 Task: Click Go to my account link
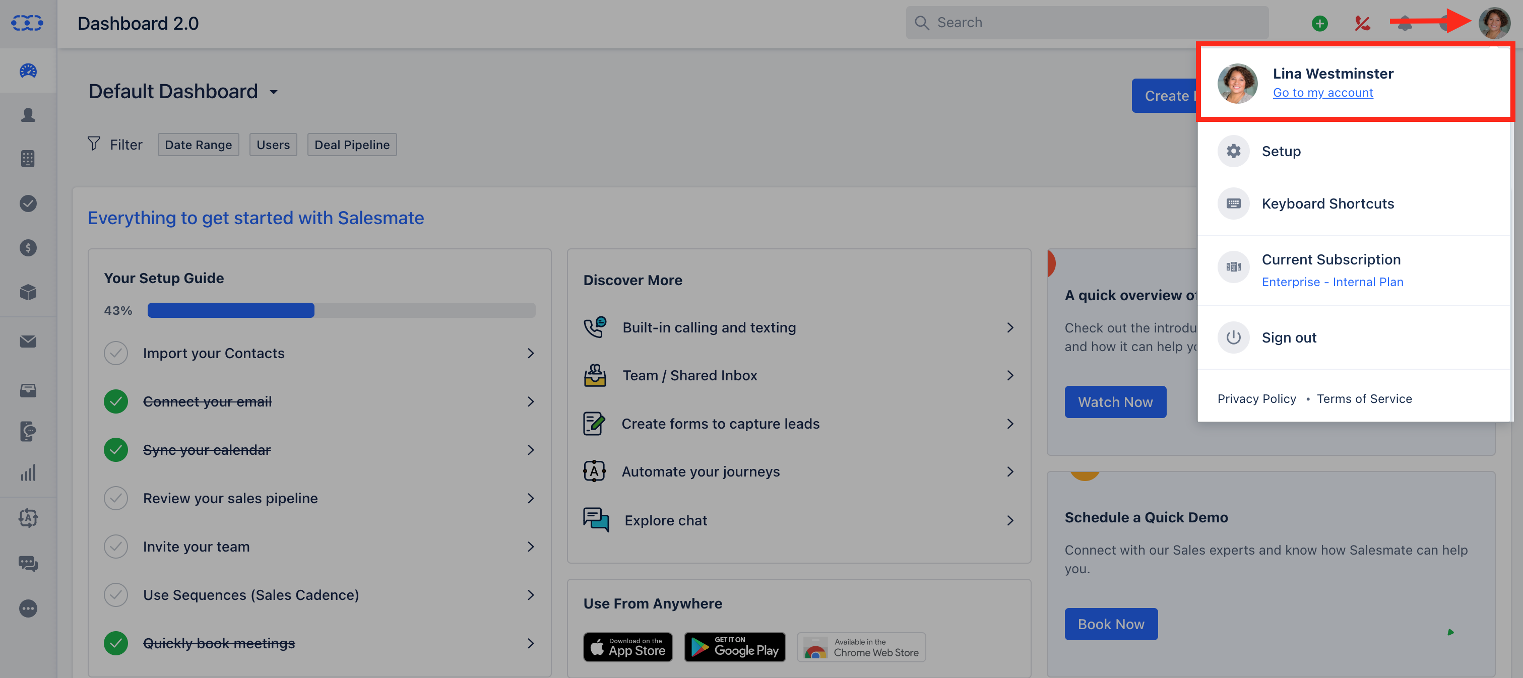pos(1322,93)
